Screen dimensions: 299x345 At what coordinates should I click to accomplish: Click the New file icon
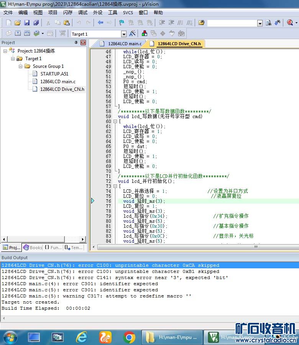pos(8,23)
